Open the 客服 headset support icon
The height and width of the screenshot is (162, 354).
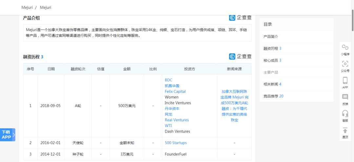345,114
